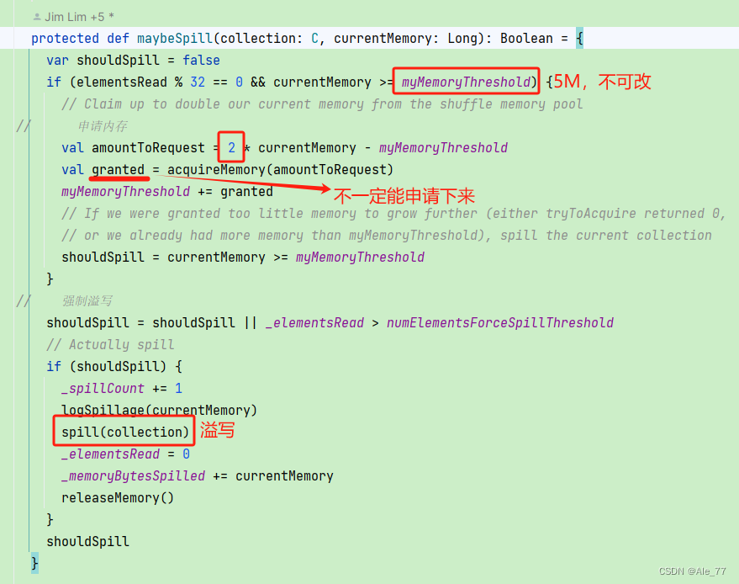Click the comment starting with Claim up to double
The height and width of the screenshot is (584, 739).
[x=322, y=104]
